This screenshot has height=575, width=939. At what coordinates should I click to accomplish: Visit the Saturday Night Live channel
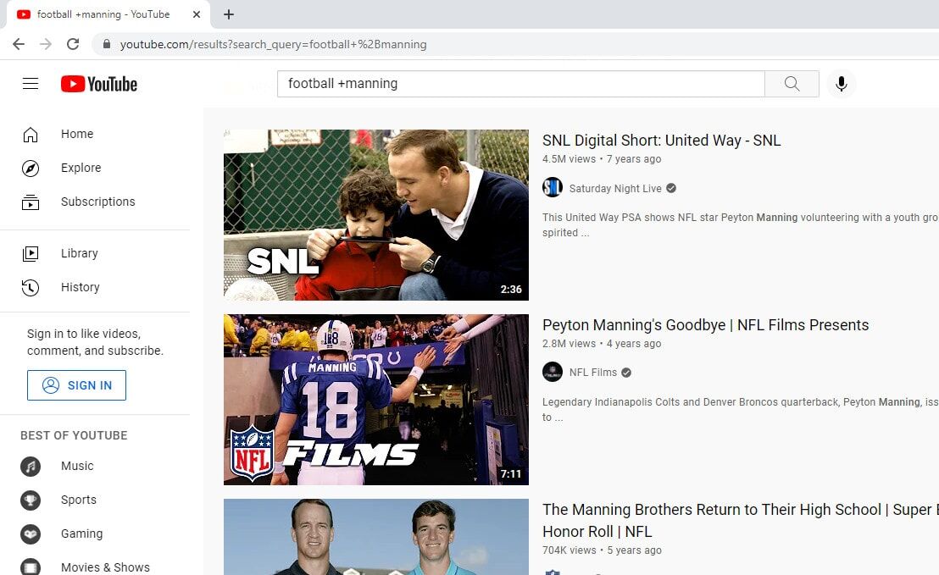tap(610, 187)
